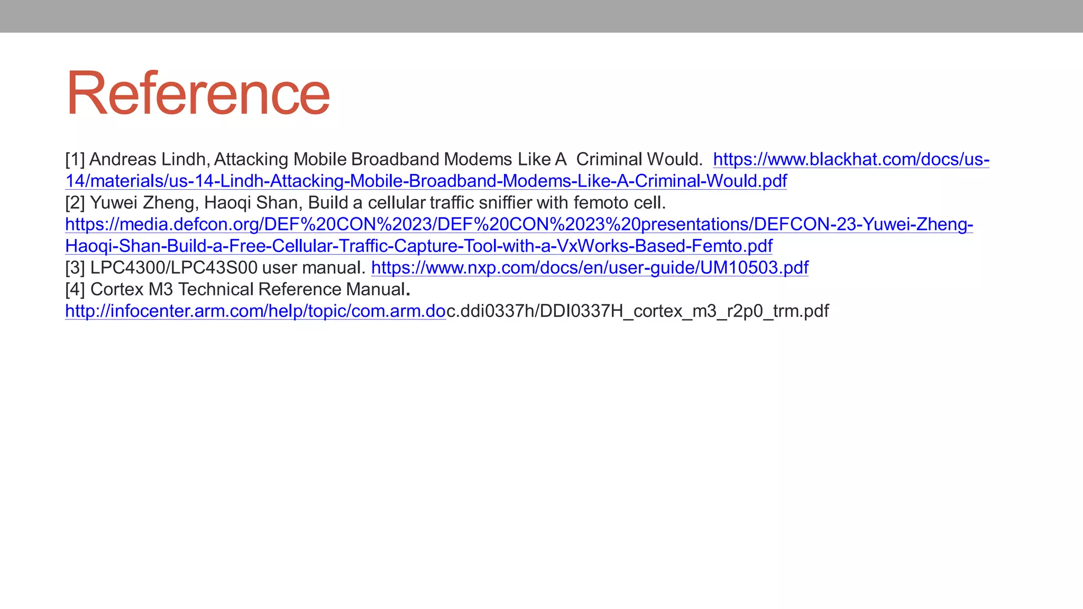Open the infocenter.arm.com Cortex M3 link
This screenshot has height=609, width=1083.
pos(255,311)
